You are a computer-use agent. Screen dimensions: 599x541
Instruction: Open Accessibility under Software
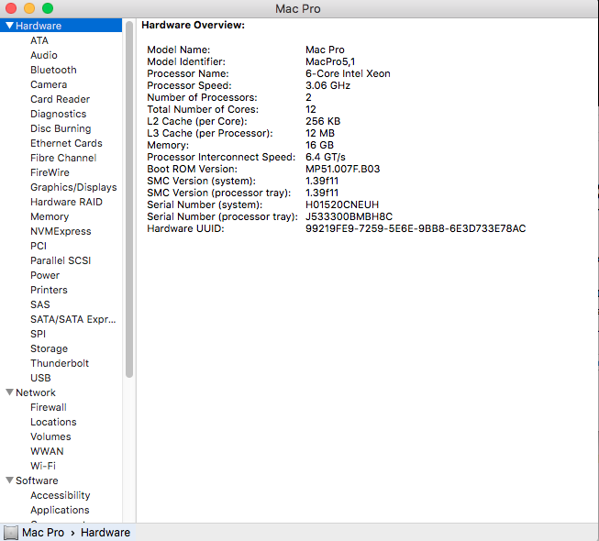click(x=61, y=495)
